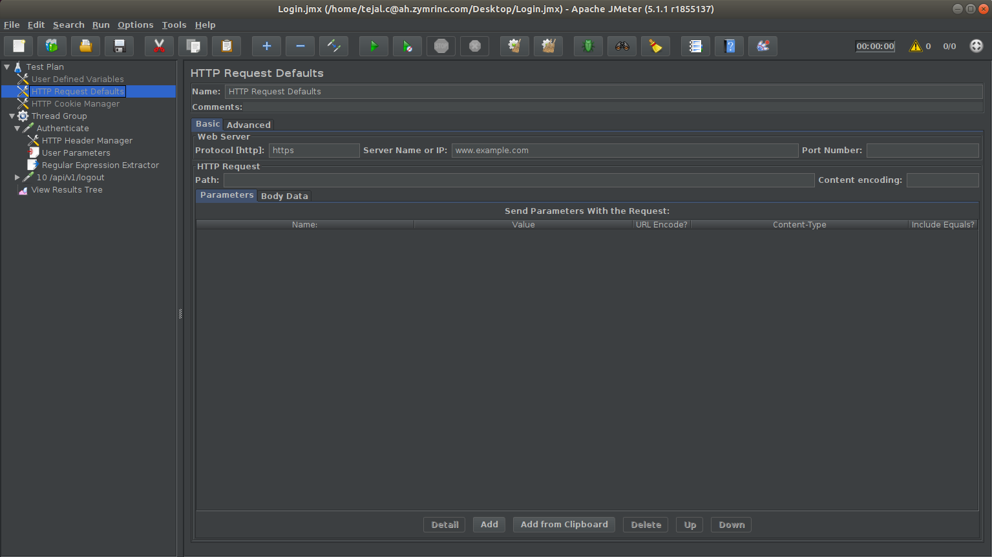Viewport: 992px width, 557px height.
Task: Click the Server Name or IP field
Action: [x=625, y=151]
